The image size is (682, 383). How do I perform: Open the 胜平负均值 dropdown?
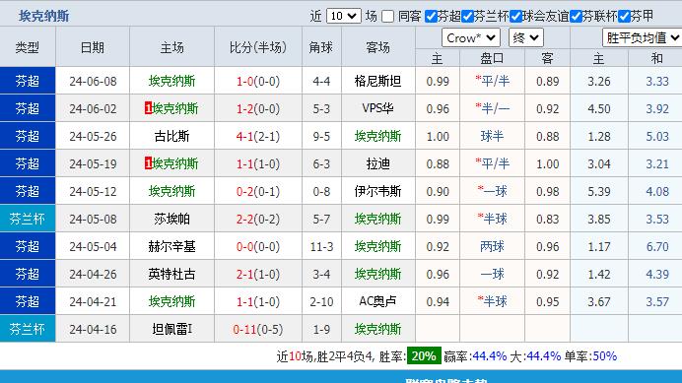642,37
